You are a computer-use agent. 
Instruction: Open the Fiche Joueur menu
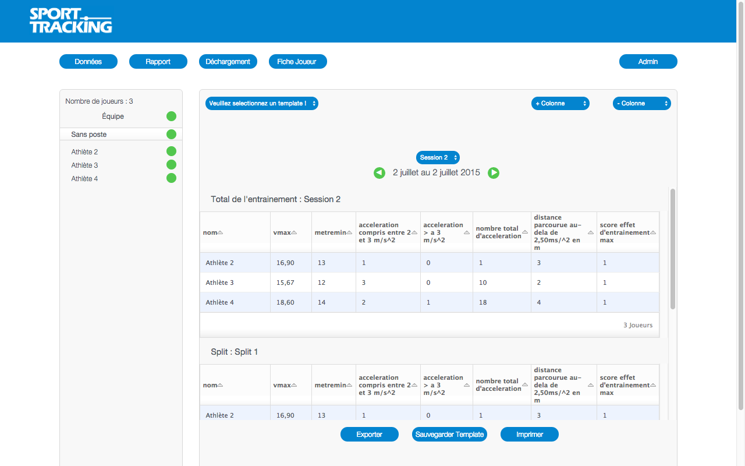[x=297, y=62]
